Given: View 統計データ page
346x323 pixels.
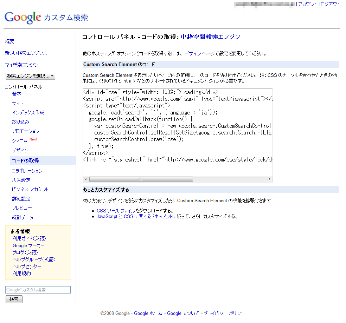Looking at the screenshot, I should [x=23, y=217].
